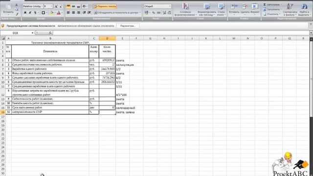Screen dimensions: 313x176
Task: Click the Вставить paste icon in clipboard group
Action: [x=8, y=7]
